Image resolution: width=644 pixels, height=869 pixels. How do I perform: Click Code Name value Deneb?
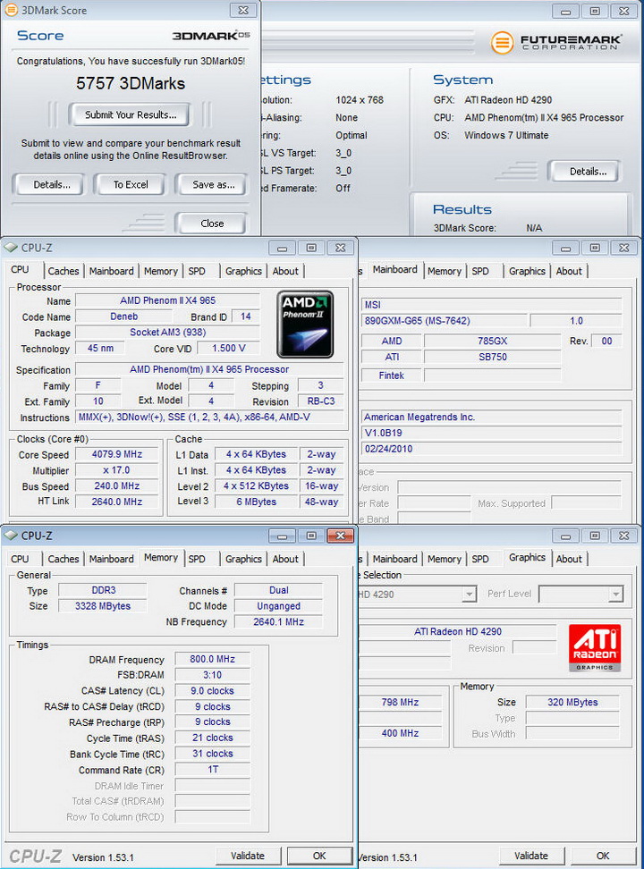click(x=123, y=316)
